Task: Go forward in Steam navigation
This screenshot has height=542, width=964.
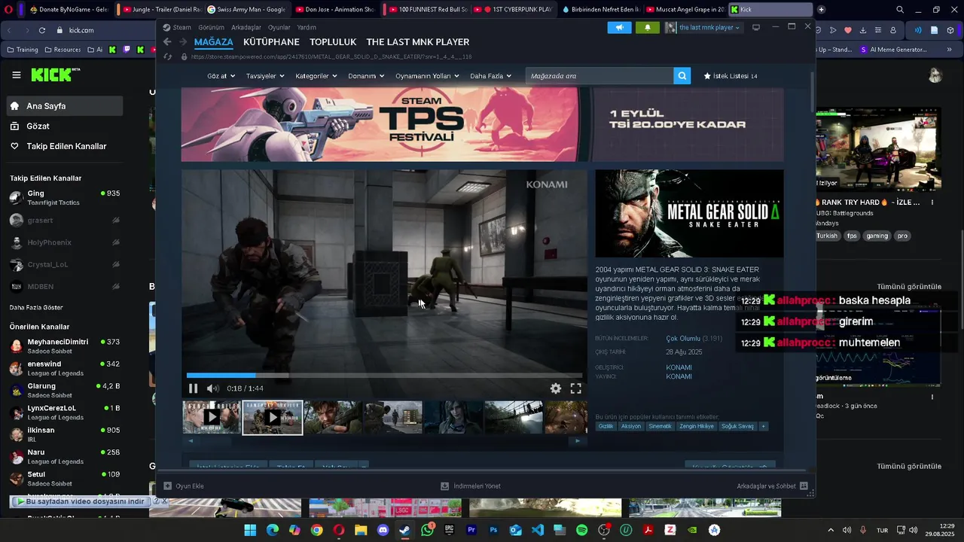Action: click(x=183, y=42)
